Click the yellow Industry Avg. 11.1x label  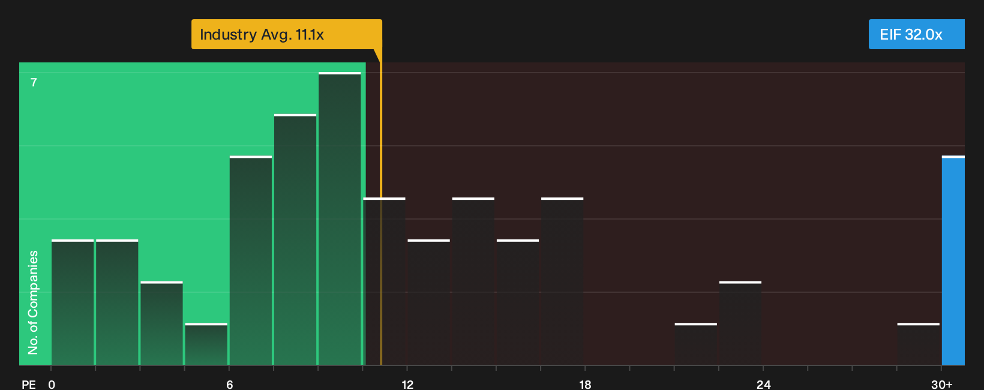pyautogui.click(x=287, y=34)
